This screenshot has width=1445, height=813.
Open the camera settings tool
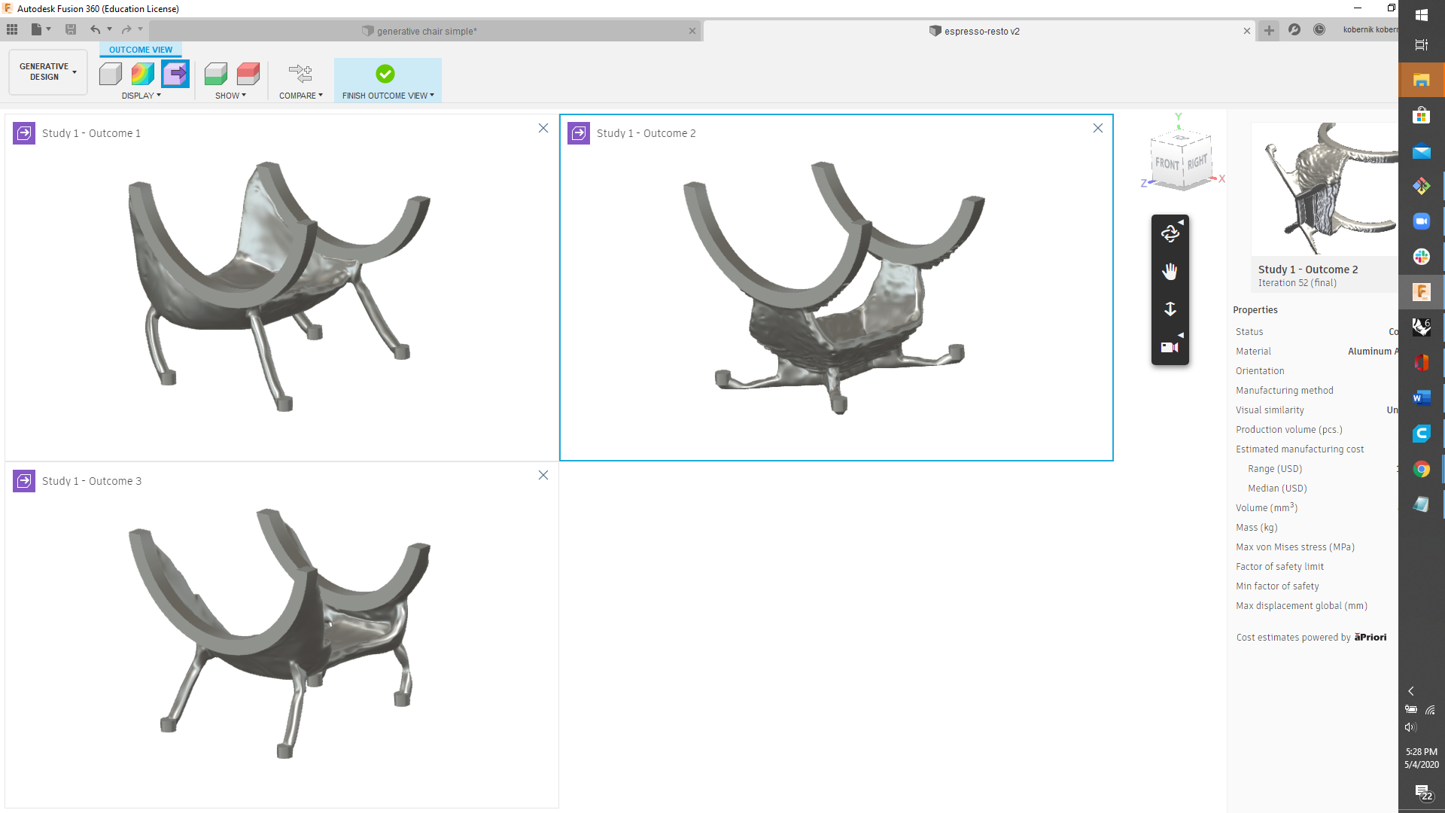click(x=1168, y=346)
